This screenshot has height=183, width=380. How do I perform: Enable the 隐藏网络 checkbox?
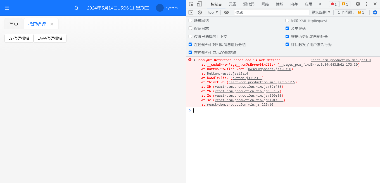click(x=190, y=20)
